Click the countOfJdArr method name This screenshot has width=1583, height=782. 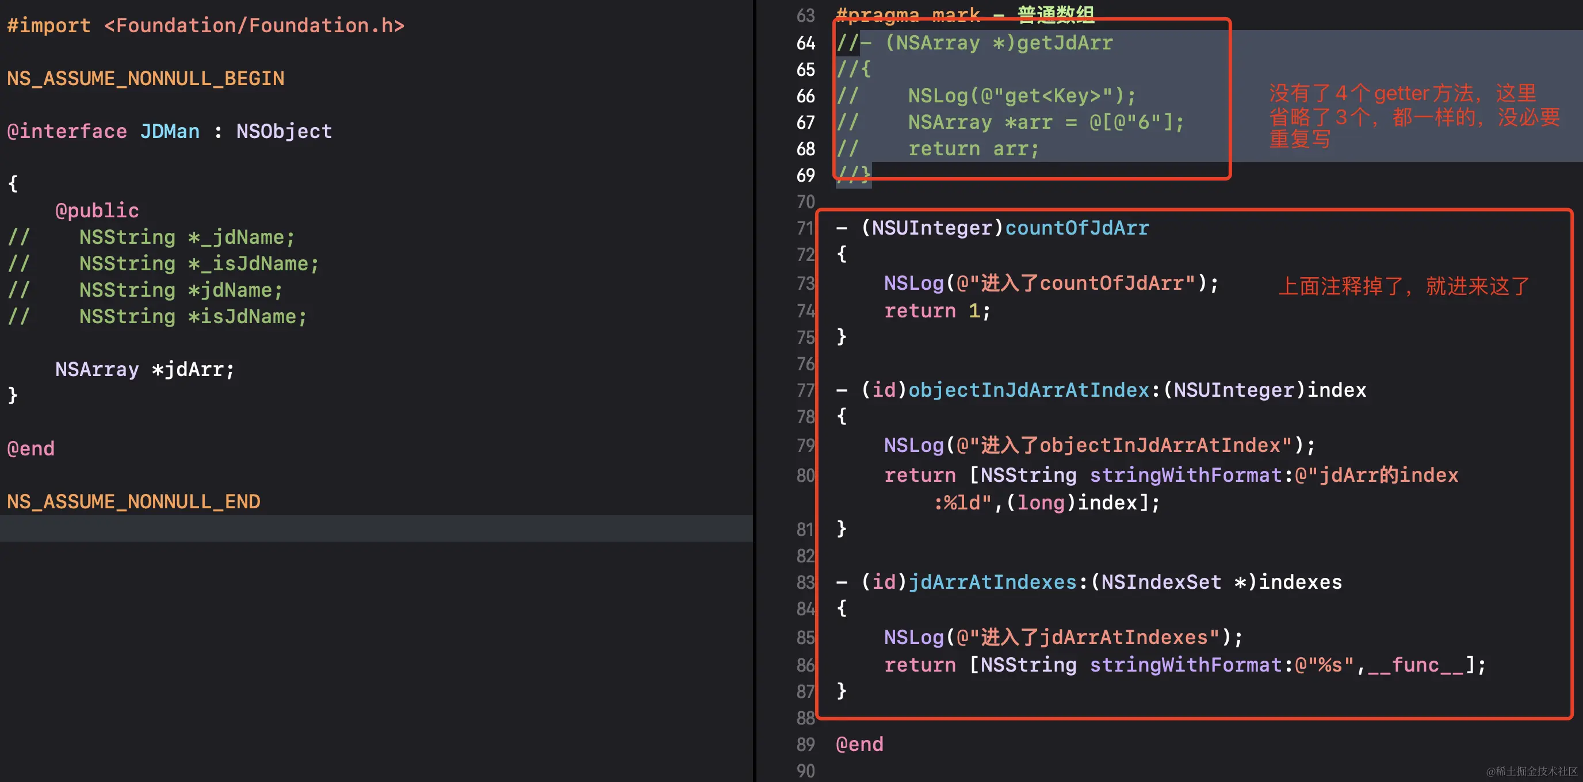pos(1077,228)
